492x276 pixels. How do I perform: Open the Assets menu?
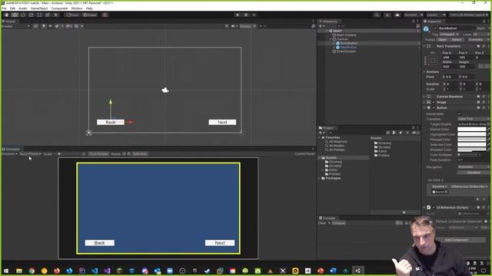pyautogui.click(x=23, y=8)
